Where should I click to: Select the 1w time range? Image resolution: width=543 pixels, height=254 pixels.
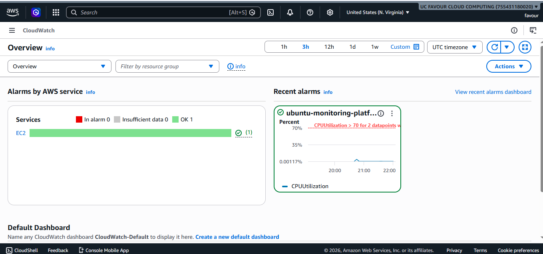[375, 47]
